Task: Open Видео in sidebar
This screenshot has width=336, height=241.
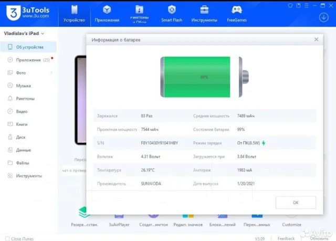Action: point(28,111)
